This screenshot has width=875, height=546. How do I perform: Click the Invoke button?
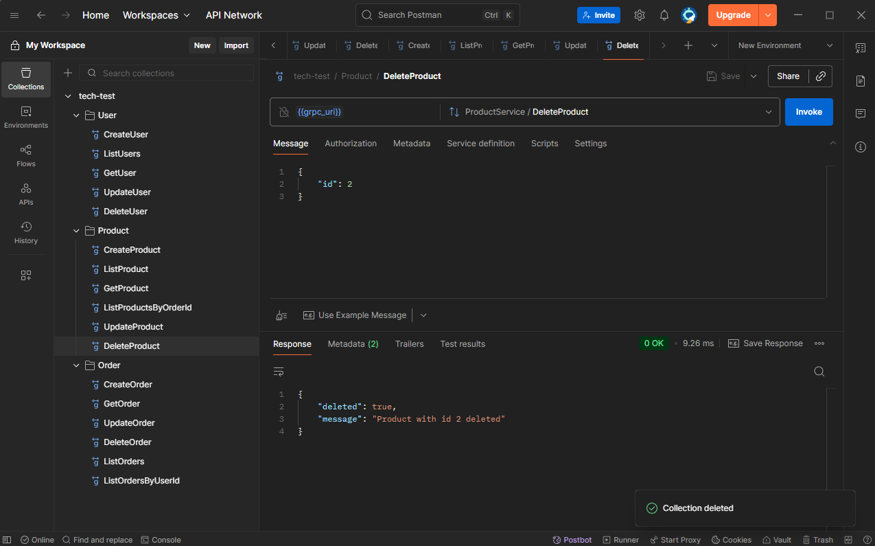pos(808,112)
